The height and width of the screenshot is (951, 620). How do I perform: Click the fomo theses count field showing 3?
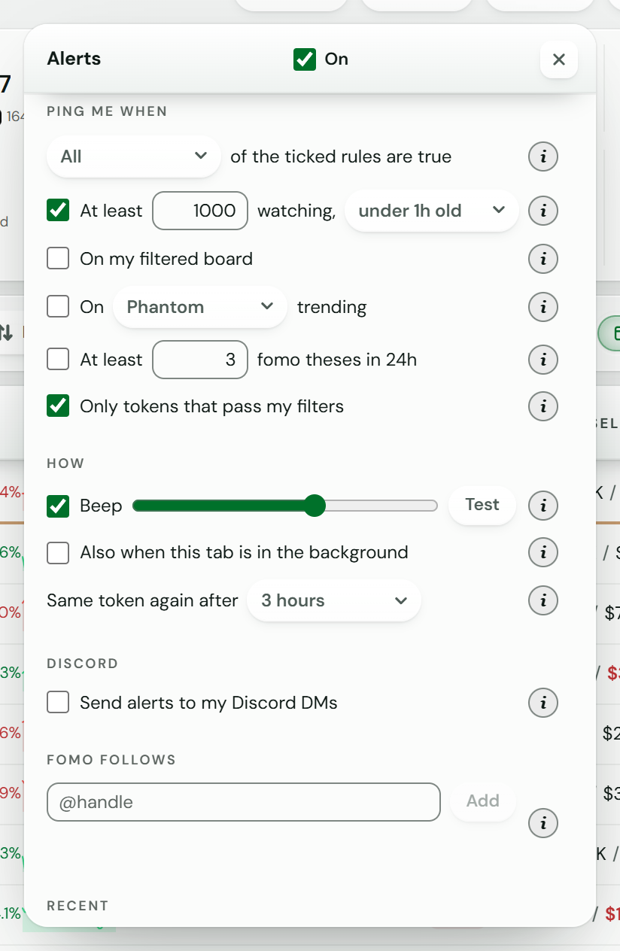coord(200,360)
